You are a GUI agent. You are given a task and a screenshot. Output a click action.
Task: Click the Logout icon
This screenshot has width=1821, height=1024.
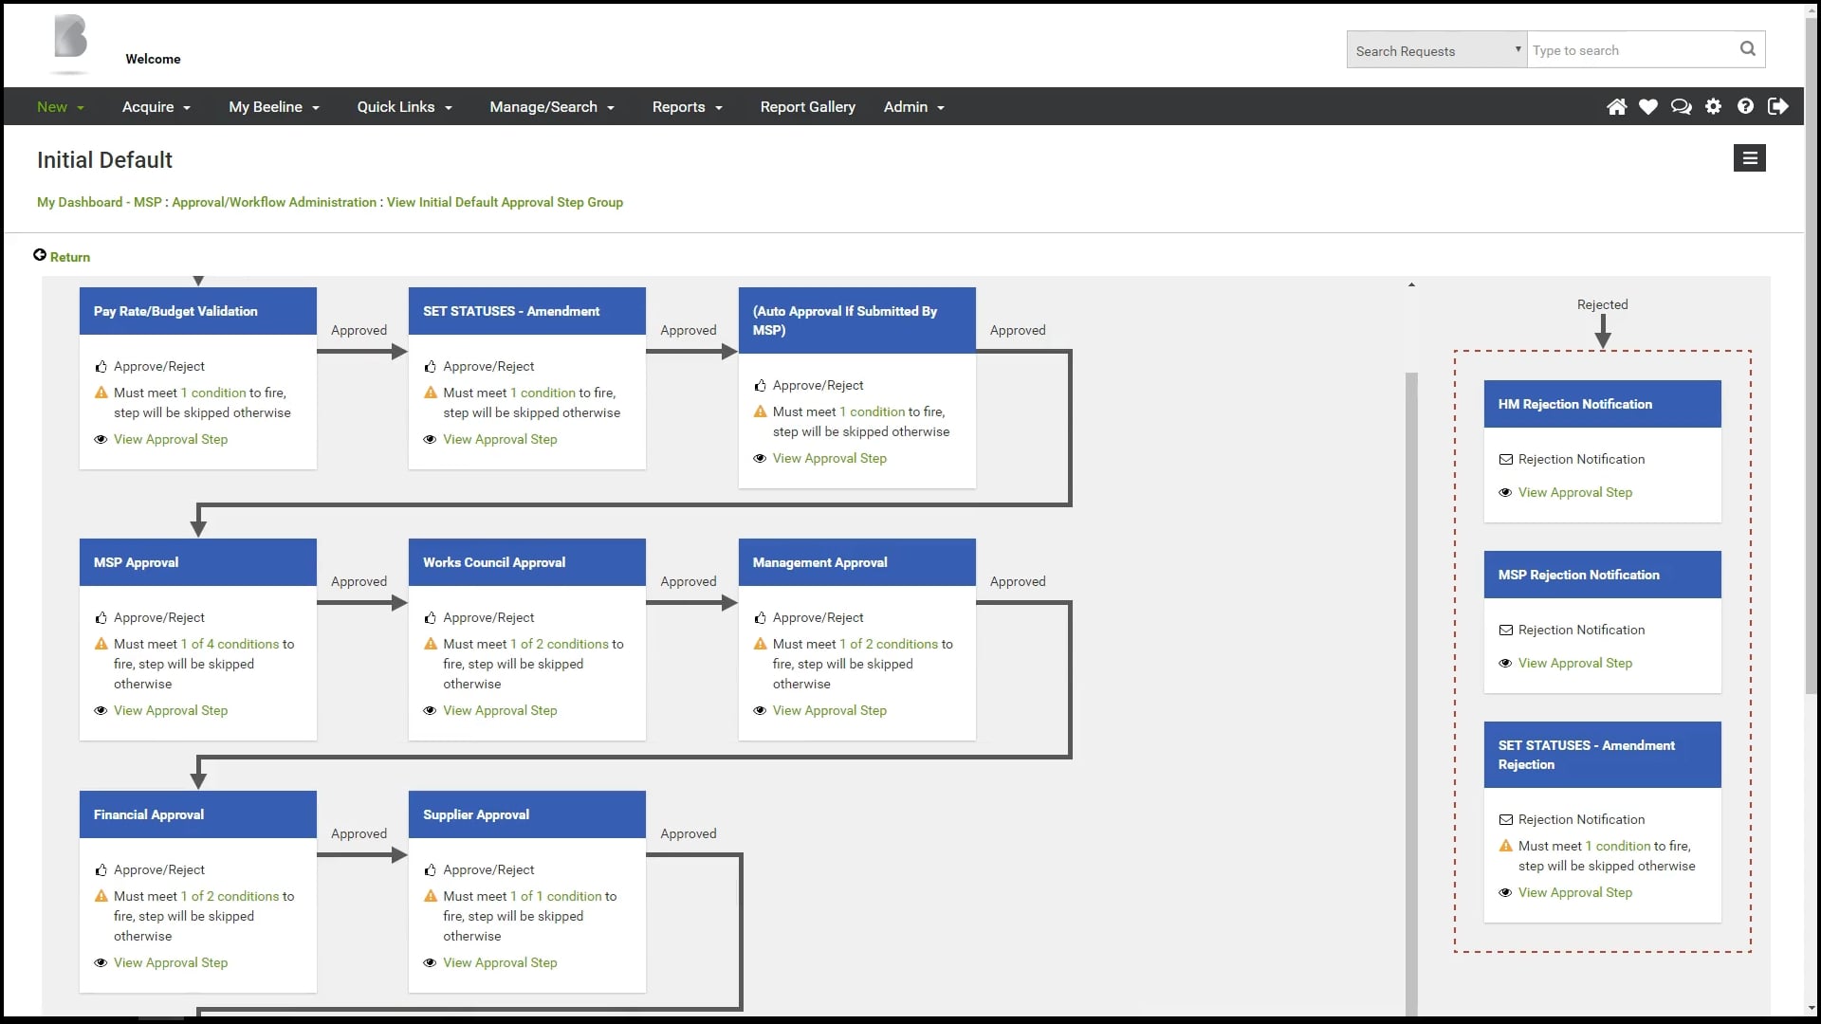coord(1779,106)
